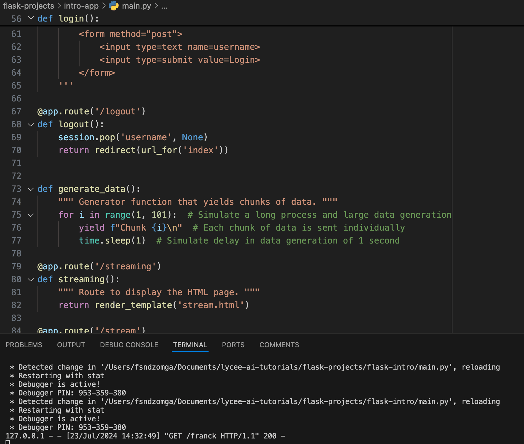Collapse the login function in sticky header

pyautogui.click(x=31, y=18)
